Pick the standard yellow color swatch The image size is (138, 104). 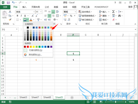click(34, 47)
